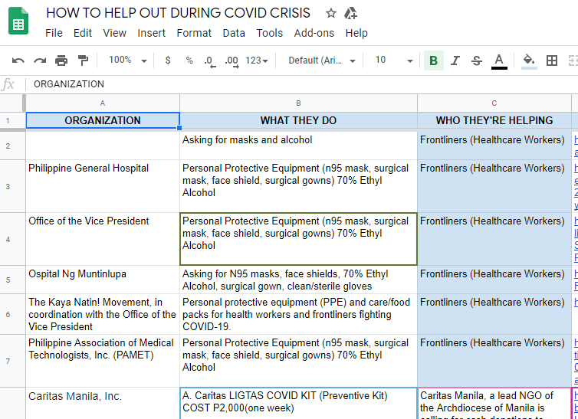Viewport: 578px width, 419px height.
Task: Open the View menu
Action: [x=115, y=33]
